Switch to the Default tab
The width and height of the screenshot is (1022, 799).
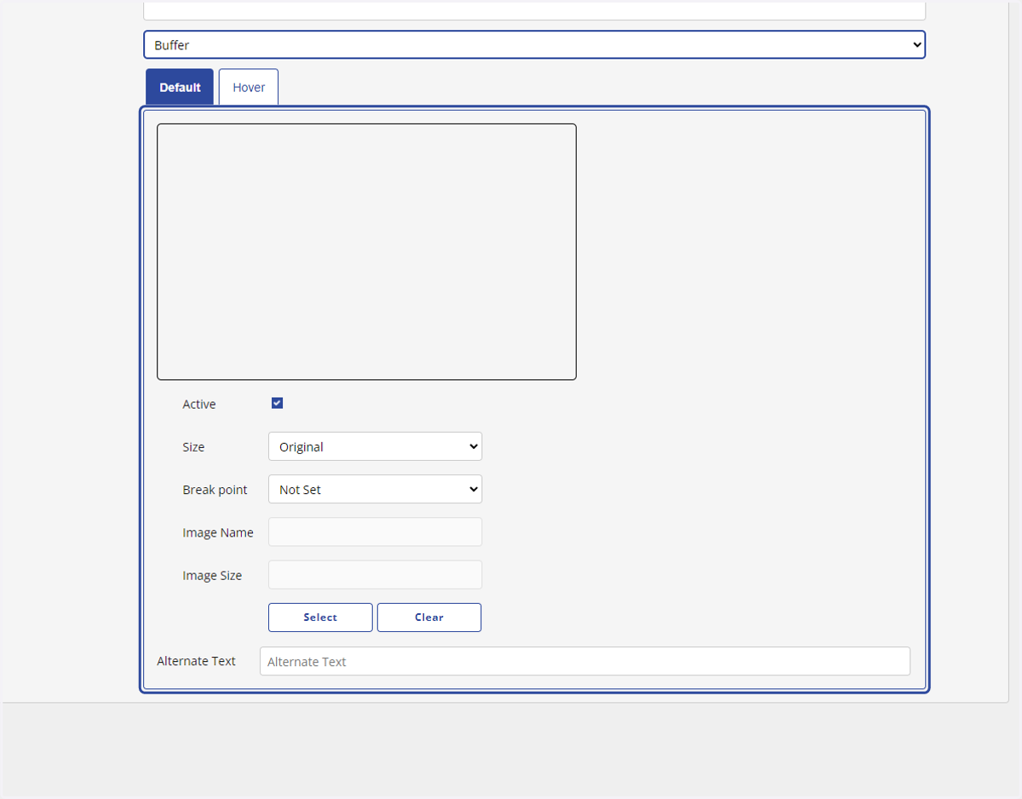pos(180,87)
